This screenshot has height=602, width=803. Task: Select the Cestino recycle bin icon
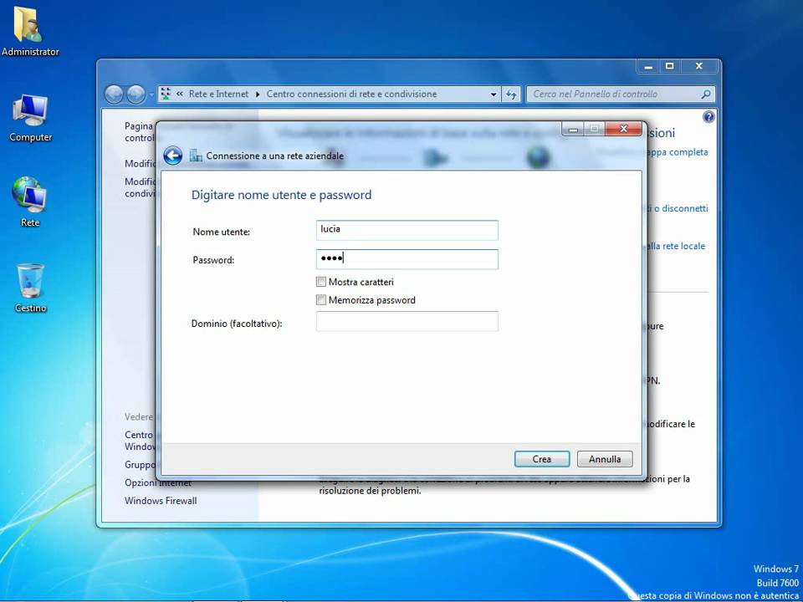pyautogui.click(x=30, y=287)
